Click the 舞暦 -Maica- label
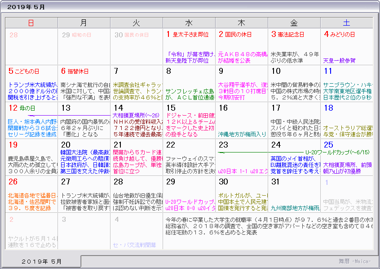This screenshot has height=269, width=380. tap(355, 261)
